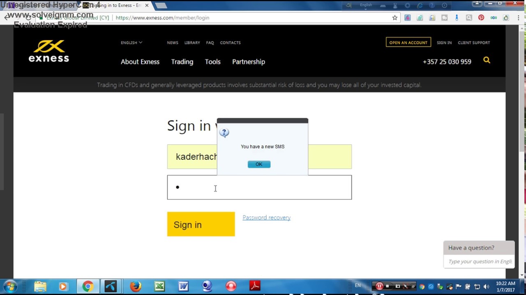This screenshot has height=295, width=526.
Task: Pause recording with the red pause button
Action: (x=379, y=286)
